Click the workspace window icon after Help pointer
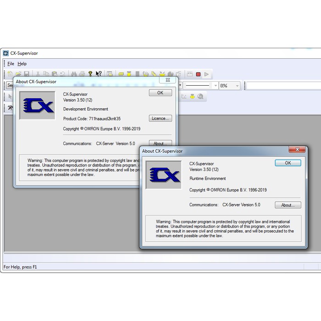Image resolution: width=321 pixels, height=321 pixels. point(110,74)
